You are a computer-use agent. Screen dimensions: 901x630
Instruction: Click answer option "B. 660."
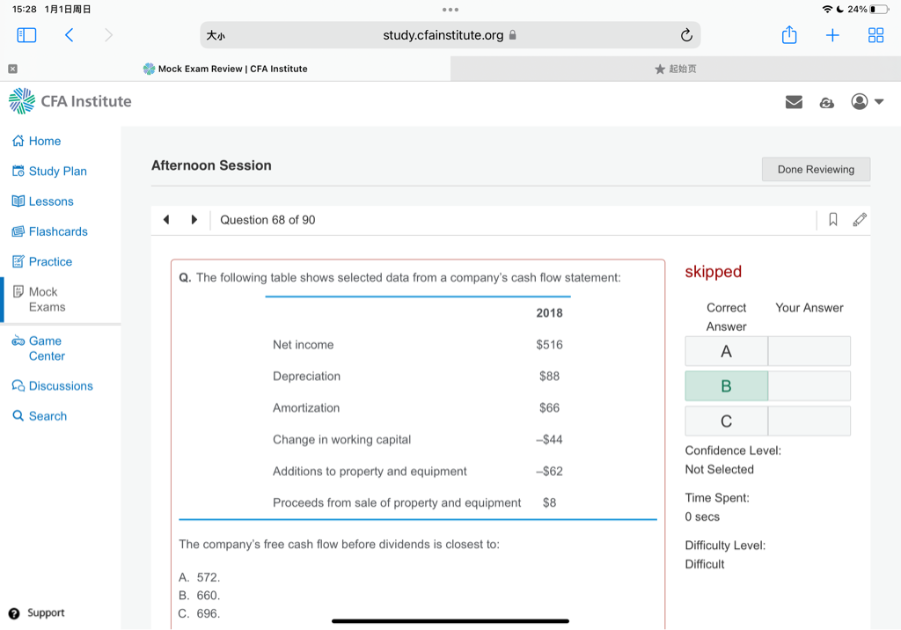coord(200,595)
